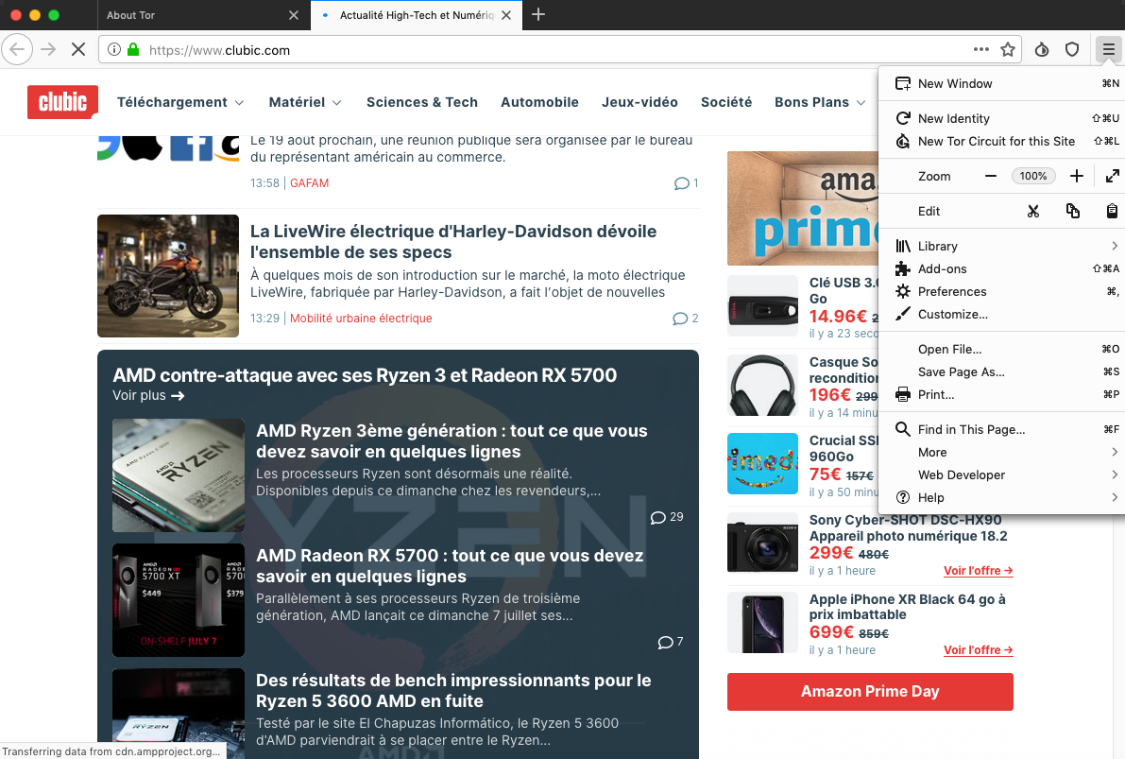Open a new browser tab
Image resolution: width=1125 pixels, height=759 pixels.
click(x=538, y=14)
